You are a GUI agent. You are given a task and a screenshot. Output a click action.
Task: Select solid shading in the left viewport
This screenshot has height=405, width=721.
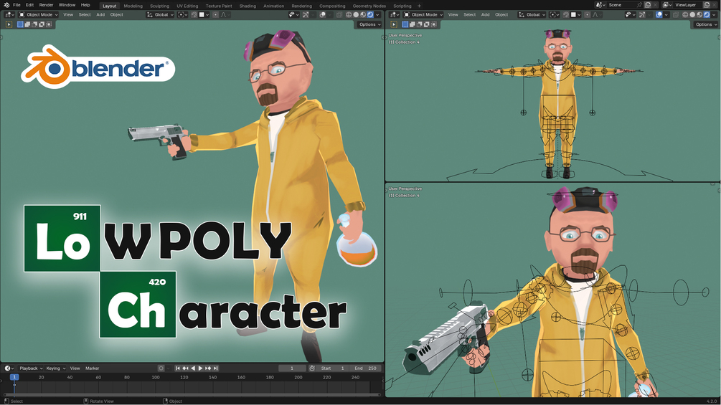click(x=356, y=14)
